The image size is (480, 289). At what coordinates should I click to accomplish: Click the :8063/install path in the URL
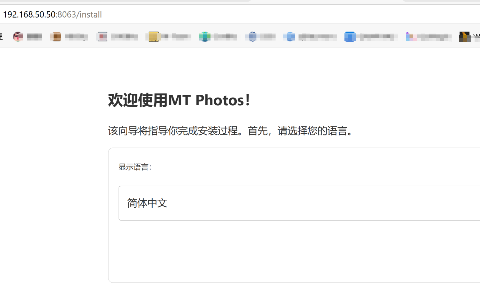pos(79,14)
